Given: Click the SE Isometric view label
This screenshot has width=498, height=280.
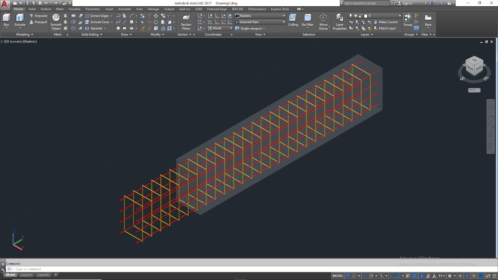Looking at the screenshot, I should (14, 41).
